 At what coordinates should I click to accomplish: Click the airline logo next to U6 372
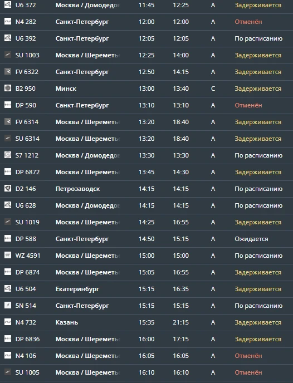pyautogui.click(x=8, y=4)
